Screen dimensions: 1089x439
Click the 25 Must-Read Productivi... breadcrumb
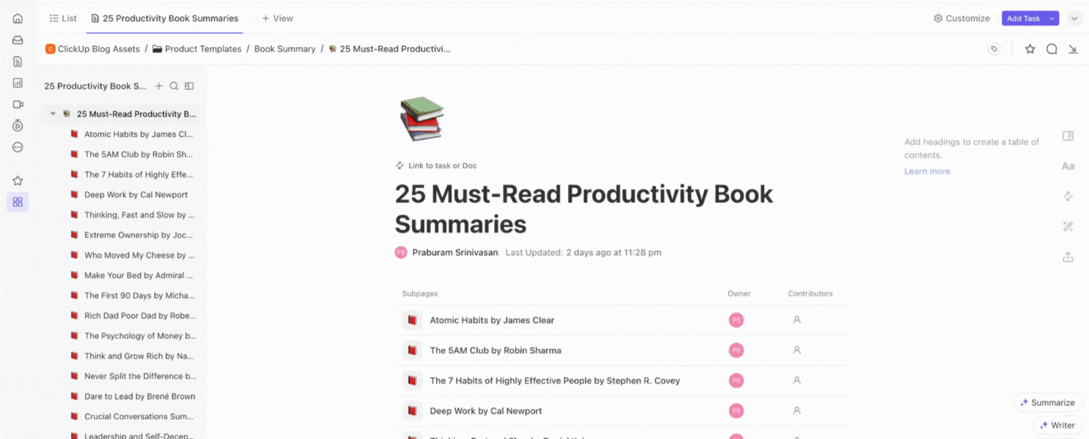point(389,49)
